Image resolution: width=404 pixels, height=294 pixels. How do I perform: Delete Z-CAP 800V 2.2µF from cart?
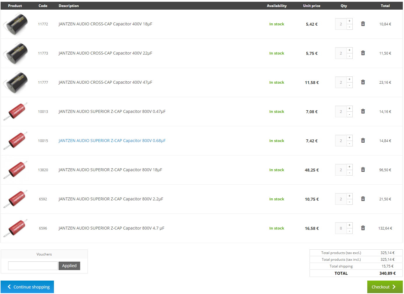[x=363, y=199]
